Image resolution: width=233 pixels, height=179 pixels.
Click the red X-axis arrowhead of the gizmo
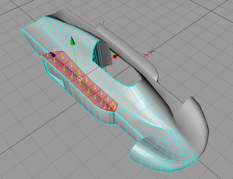pyautogui.click(x=115, y=56)
